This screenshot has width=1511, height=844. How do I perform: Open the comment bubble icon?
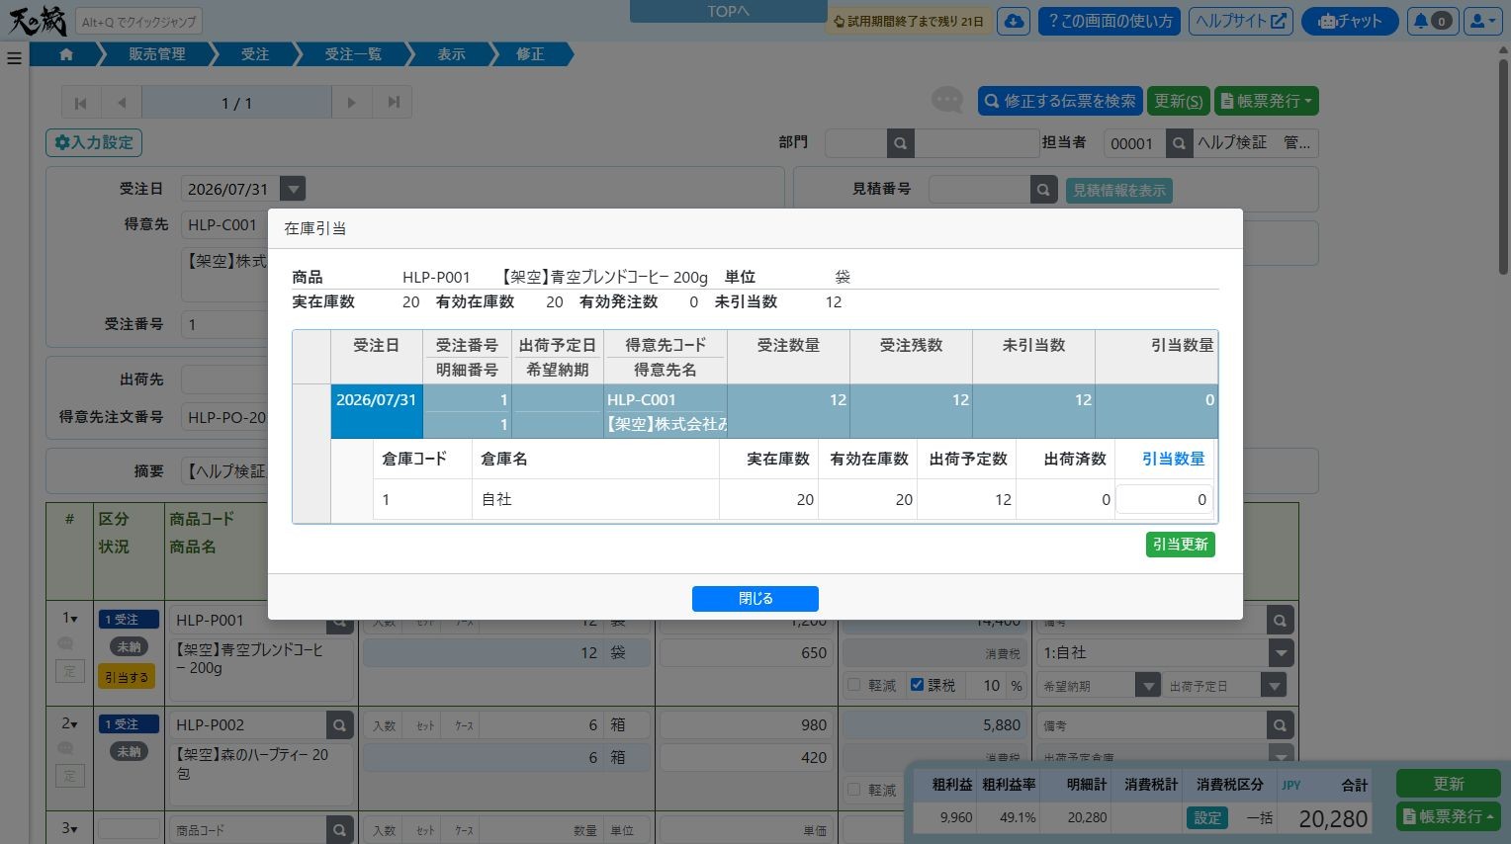point(946,100)
